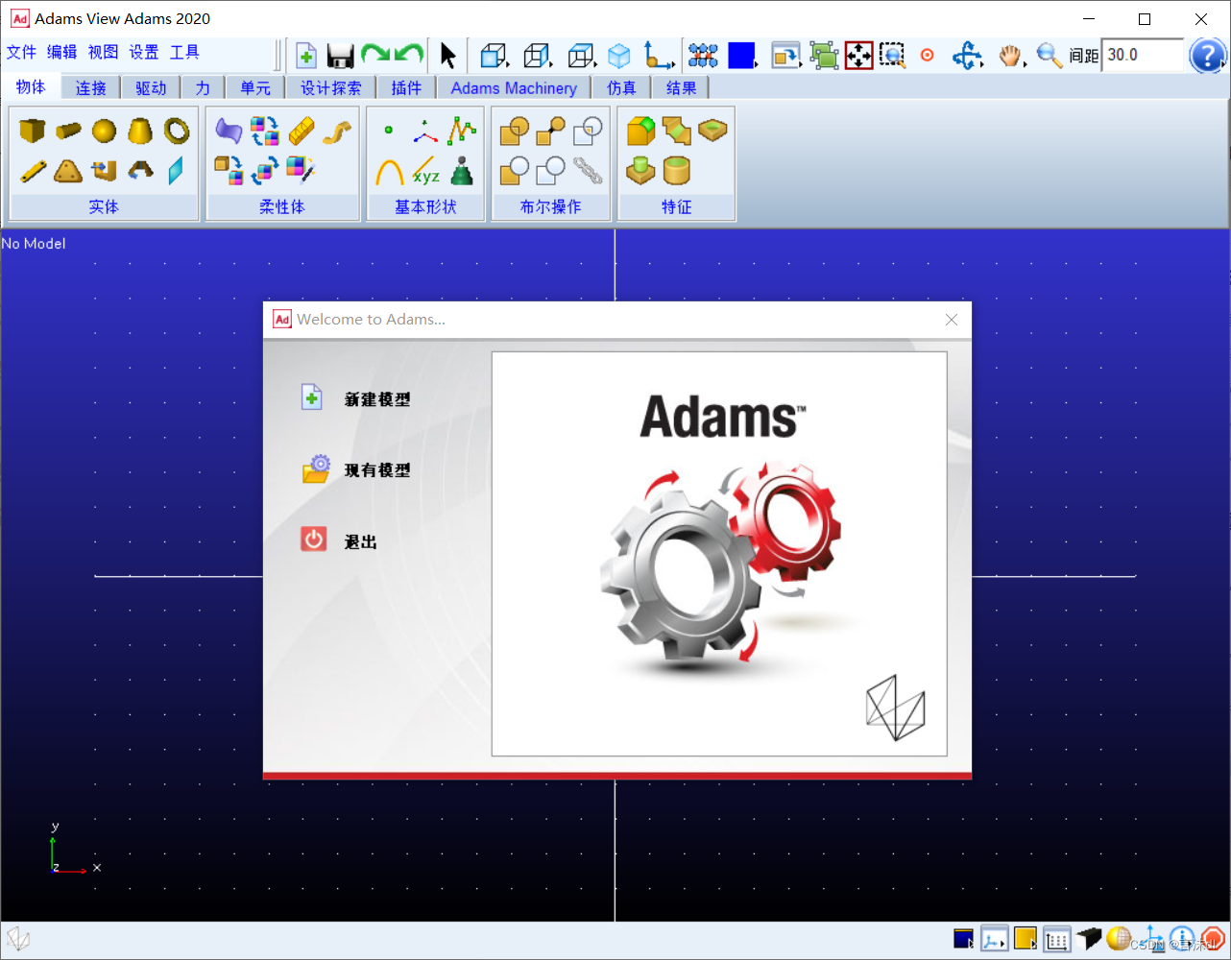Click the boolean unite two solids icon
Image resolution: width=1231 pixels, height=960 pixels.
pyautogui.click(x=515, y=131)
